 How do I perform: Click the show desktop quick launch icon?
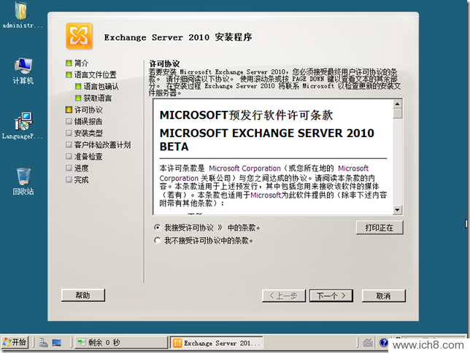click(57, 343)
